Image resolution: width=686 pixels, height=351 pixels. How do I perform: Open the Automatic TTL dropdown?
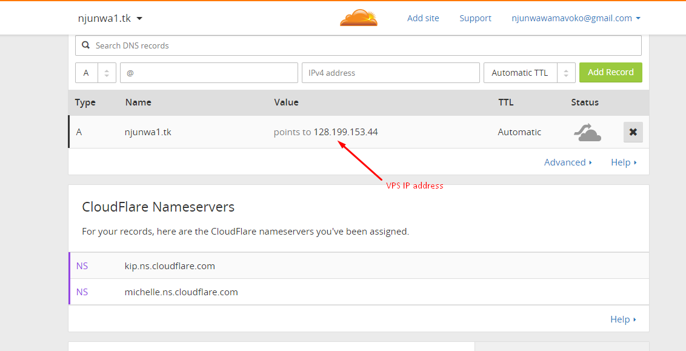(529, 73)
